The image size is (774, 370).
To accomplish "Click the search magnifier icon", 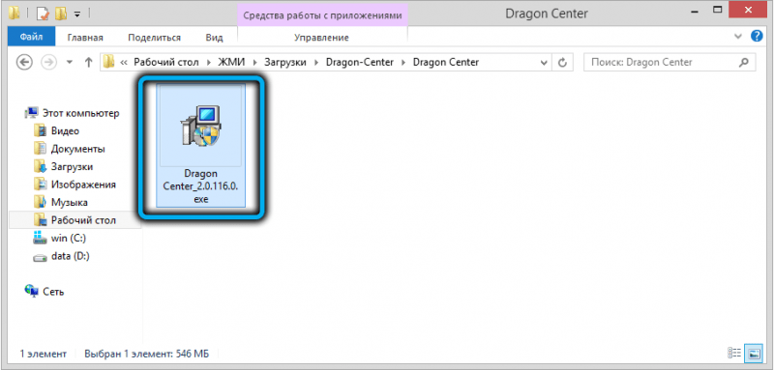I will [x=743, y=63].
